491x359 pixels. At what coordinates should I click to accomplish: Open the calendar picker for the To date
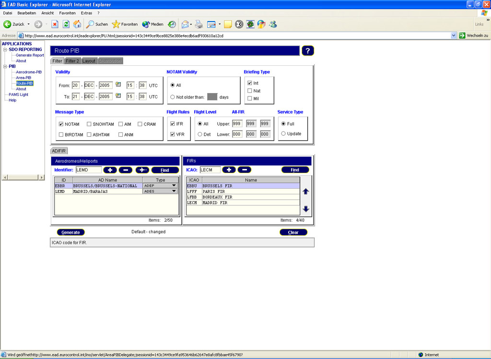(118, 96)
